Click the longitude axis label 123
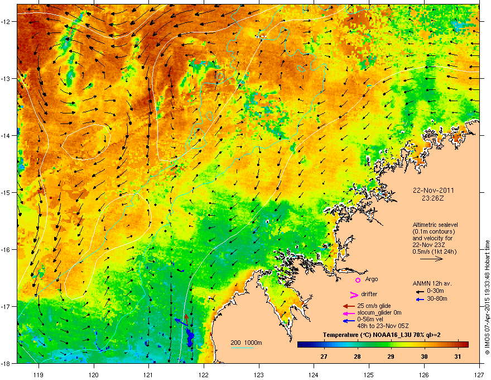The image size is (491, 380). click(x=259, y=375)
